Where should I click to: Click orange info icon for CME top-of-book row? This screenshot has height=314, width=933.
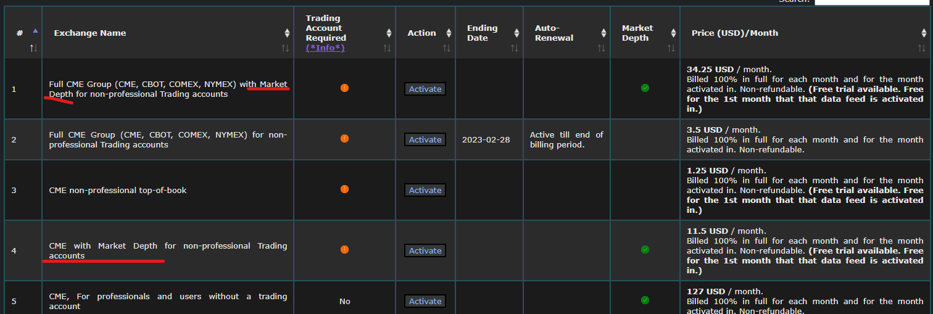click(344, 189)
